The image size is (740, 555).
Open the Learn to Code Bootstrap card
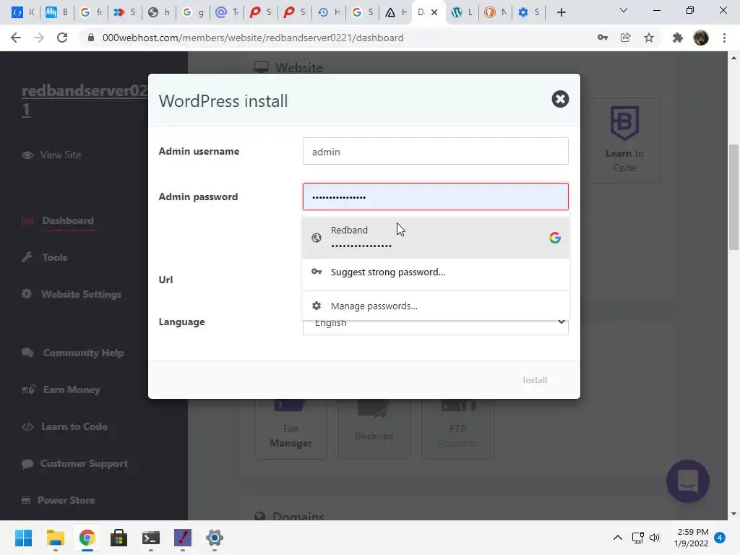[624, 140]
